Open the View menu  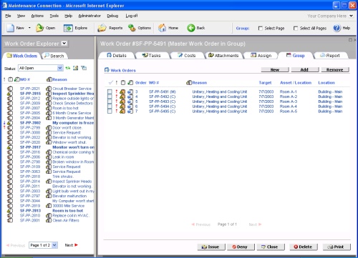21,16
